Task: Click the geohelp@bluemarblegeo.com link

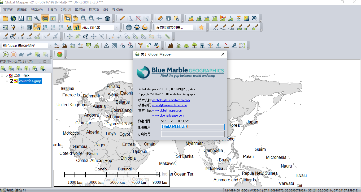Action: click(x=171, y=100)
